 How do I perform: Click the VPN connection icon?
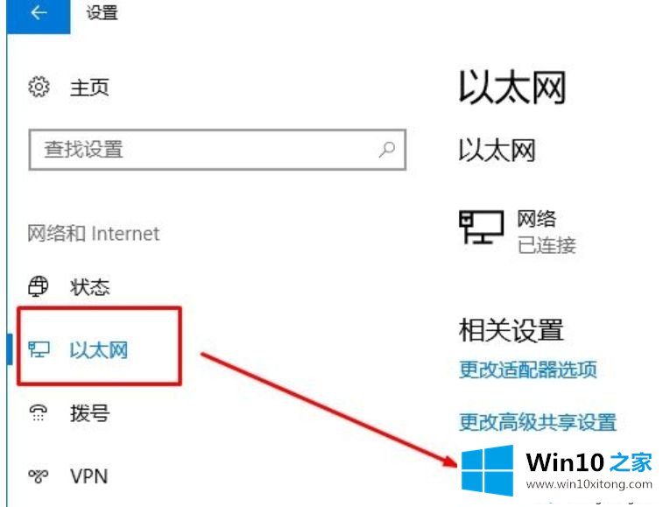[38, 476]
